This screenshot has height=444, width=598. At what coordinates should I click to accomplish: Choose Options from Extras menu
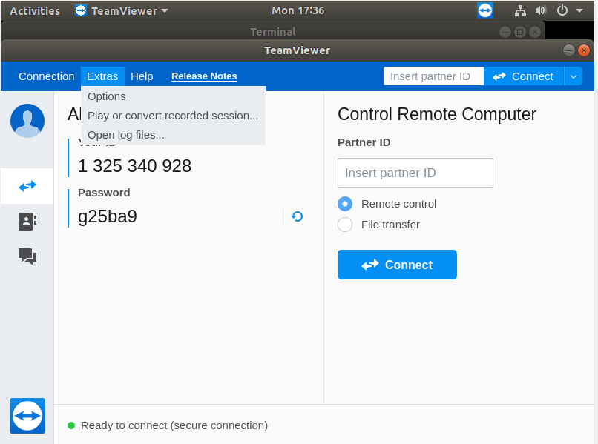click(x=173, y=96)
